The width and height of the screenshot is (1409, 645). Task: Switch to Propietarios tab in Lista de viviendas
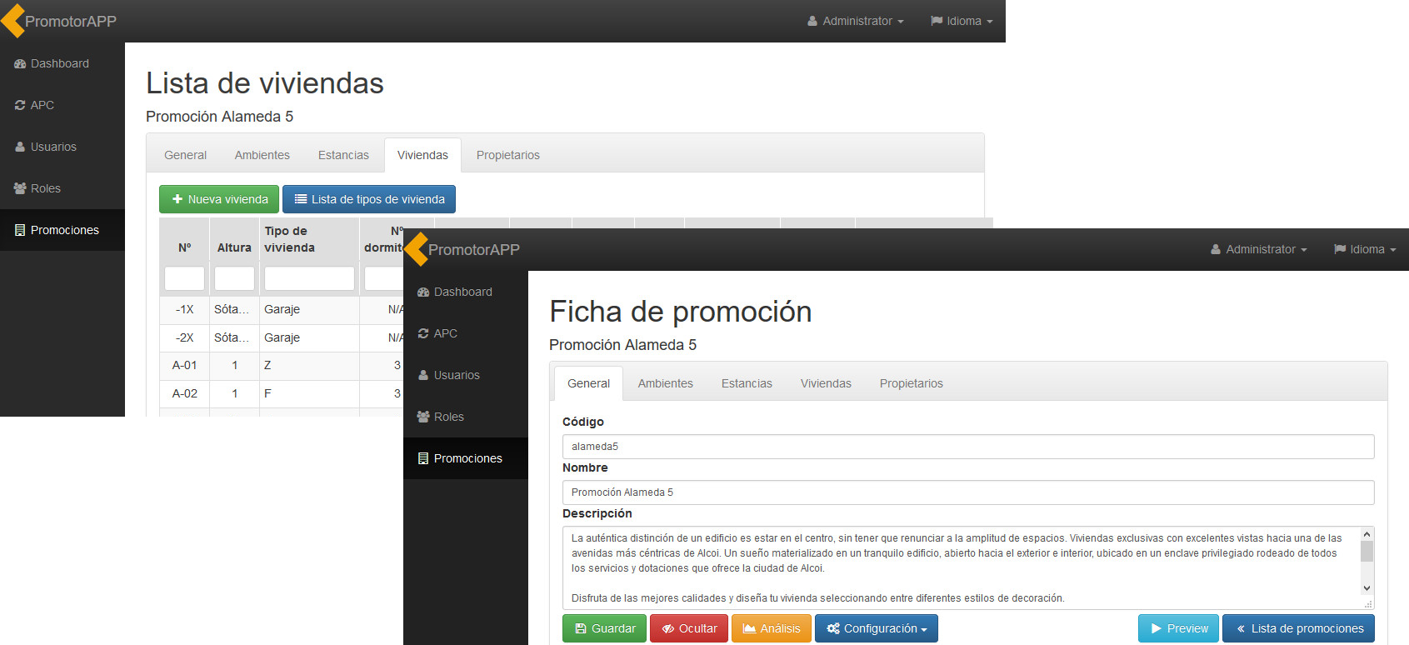508,155
